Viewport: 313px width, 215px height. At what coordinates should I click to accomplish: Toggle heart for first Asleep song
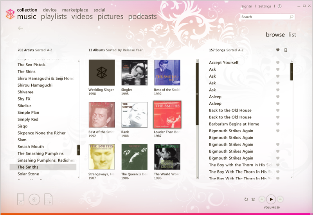tap(278, 97)
